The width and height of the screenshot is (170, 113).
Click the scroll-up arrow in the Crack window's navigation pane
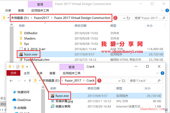coord(43,87)
